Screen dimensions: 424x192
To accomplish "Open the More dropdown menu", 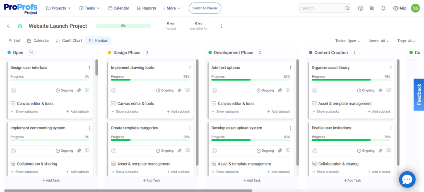I will 172,8.
